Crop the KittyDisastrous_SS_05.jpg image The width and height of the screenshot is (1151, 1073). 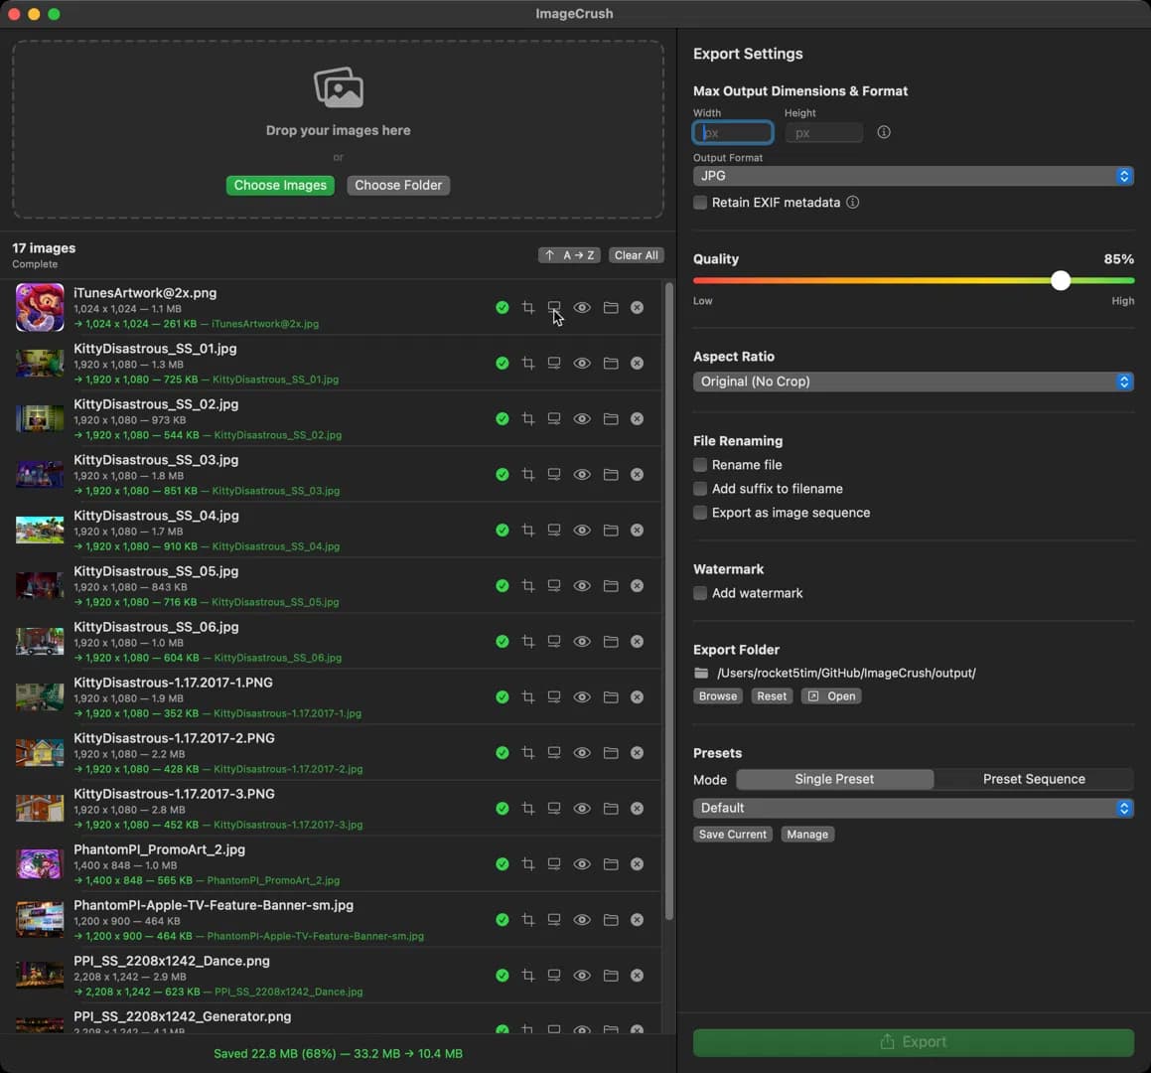tap(527, 586)
